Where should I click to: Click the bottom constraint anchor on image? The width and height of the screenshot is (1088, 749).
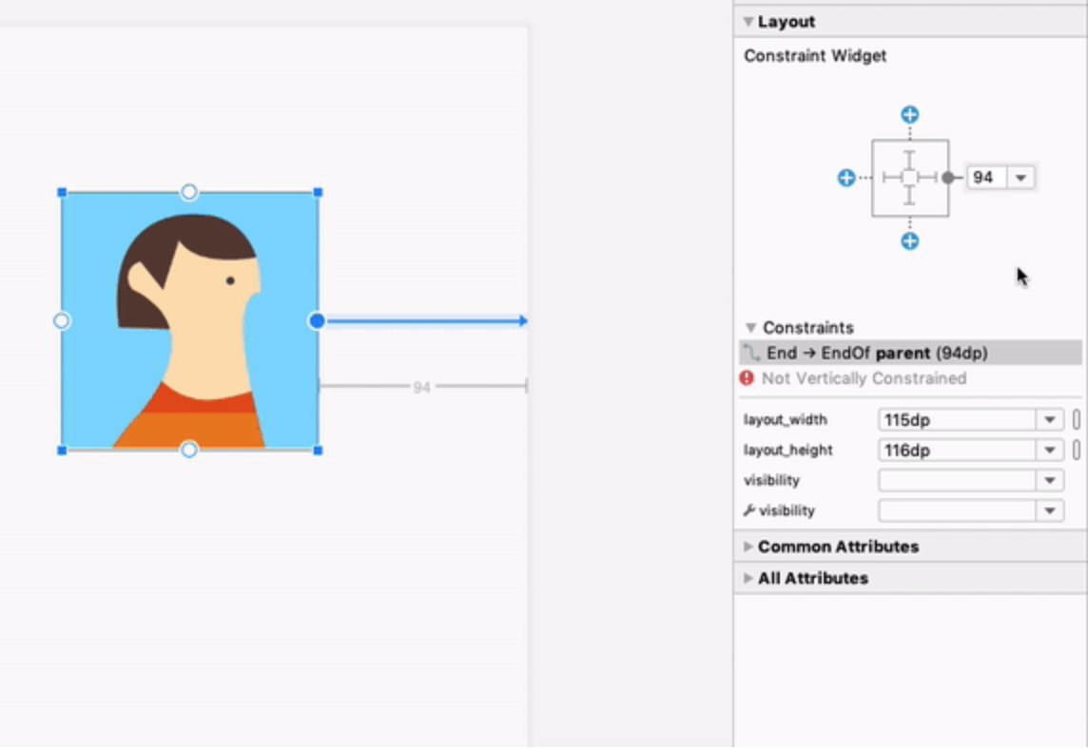189,450
